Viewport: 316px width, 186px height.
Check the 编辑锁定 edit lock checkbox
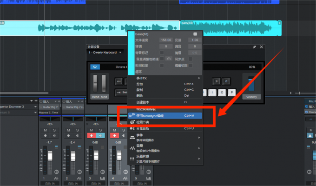click(191, 66)
